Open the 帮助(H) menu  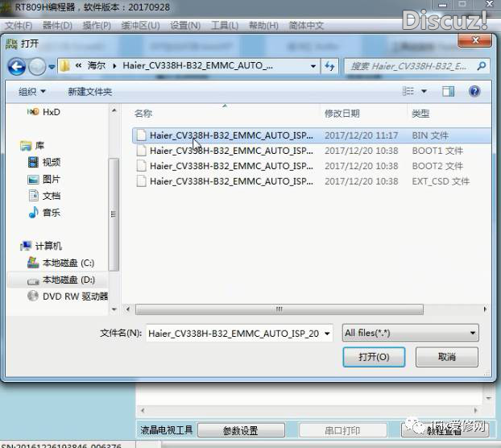coord(263,26)
